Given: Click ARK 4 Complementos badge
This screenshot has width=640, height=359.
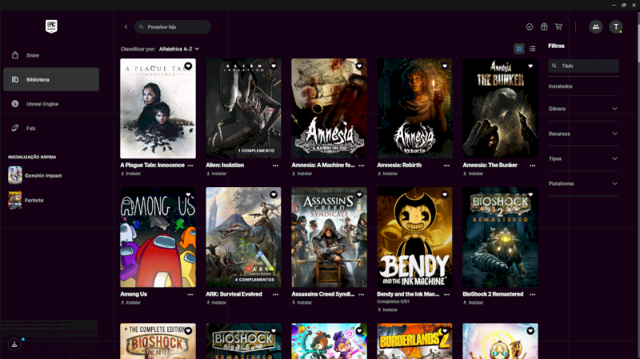Looking at the screenshot, I should (254, 280).
